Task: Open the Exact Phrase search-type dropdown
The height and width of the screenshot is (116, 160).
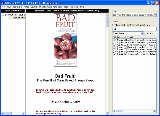Action: (x=142, y=33)
